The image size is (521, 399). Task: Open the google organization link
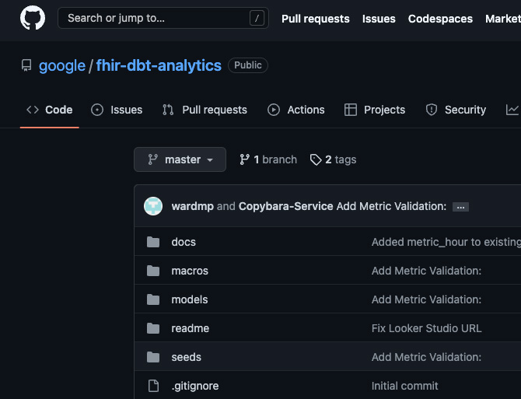point(62,65)
